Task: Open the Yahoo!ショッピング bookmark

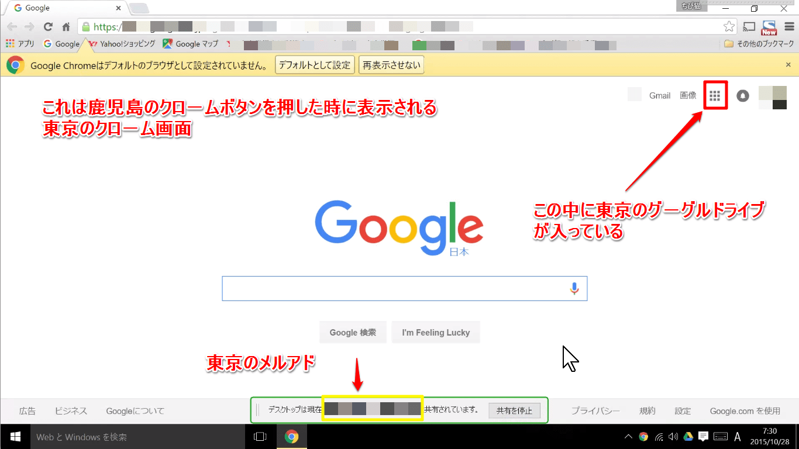Action: point(122,44)
